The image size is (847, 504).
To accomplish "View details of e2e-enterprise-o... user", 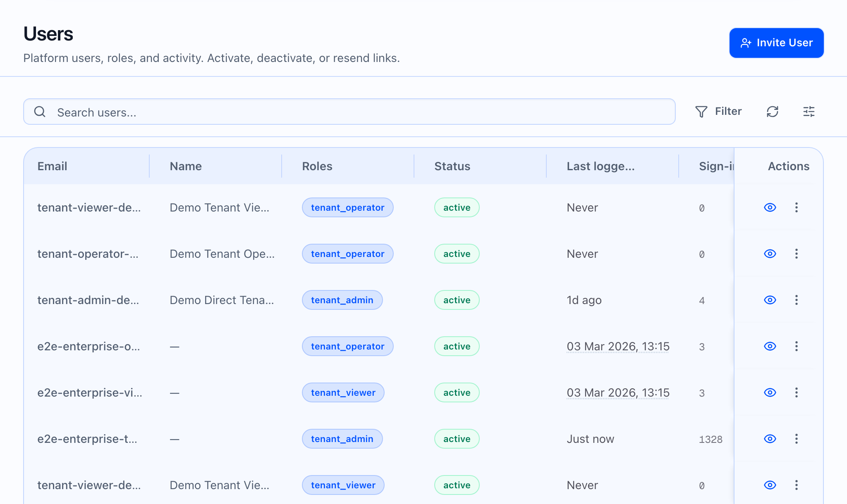I will [770, 346].
